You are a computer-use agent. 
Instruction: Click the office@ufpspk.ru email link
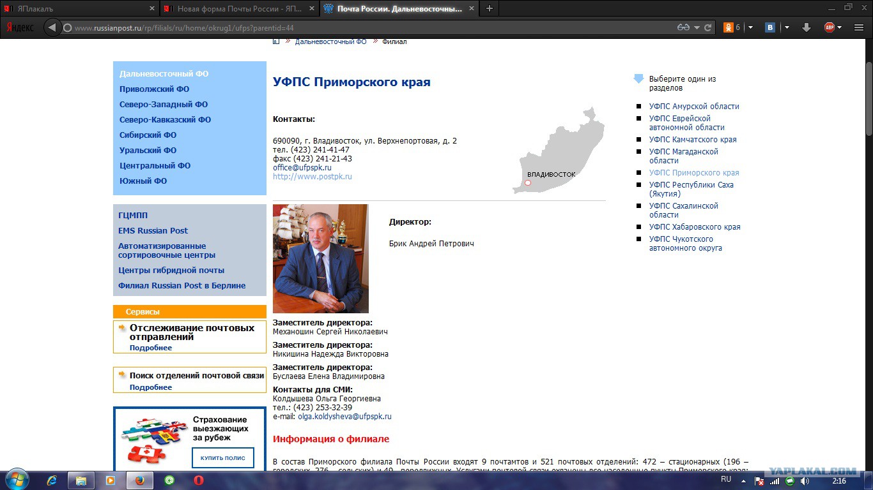[x=302, y=168]
